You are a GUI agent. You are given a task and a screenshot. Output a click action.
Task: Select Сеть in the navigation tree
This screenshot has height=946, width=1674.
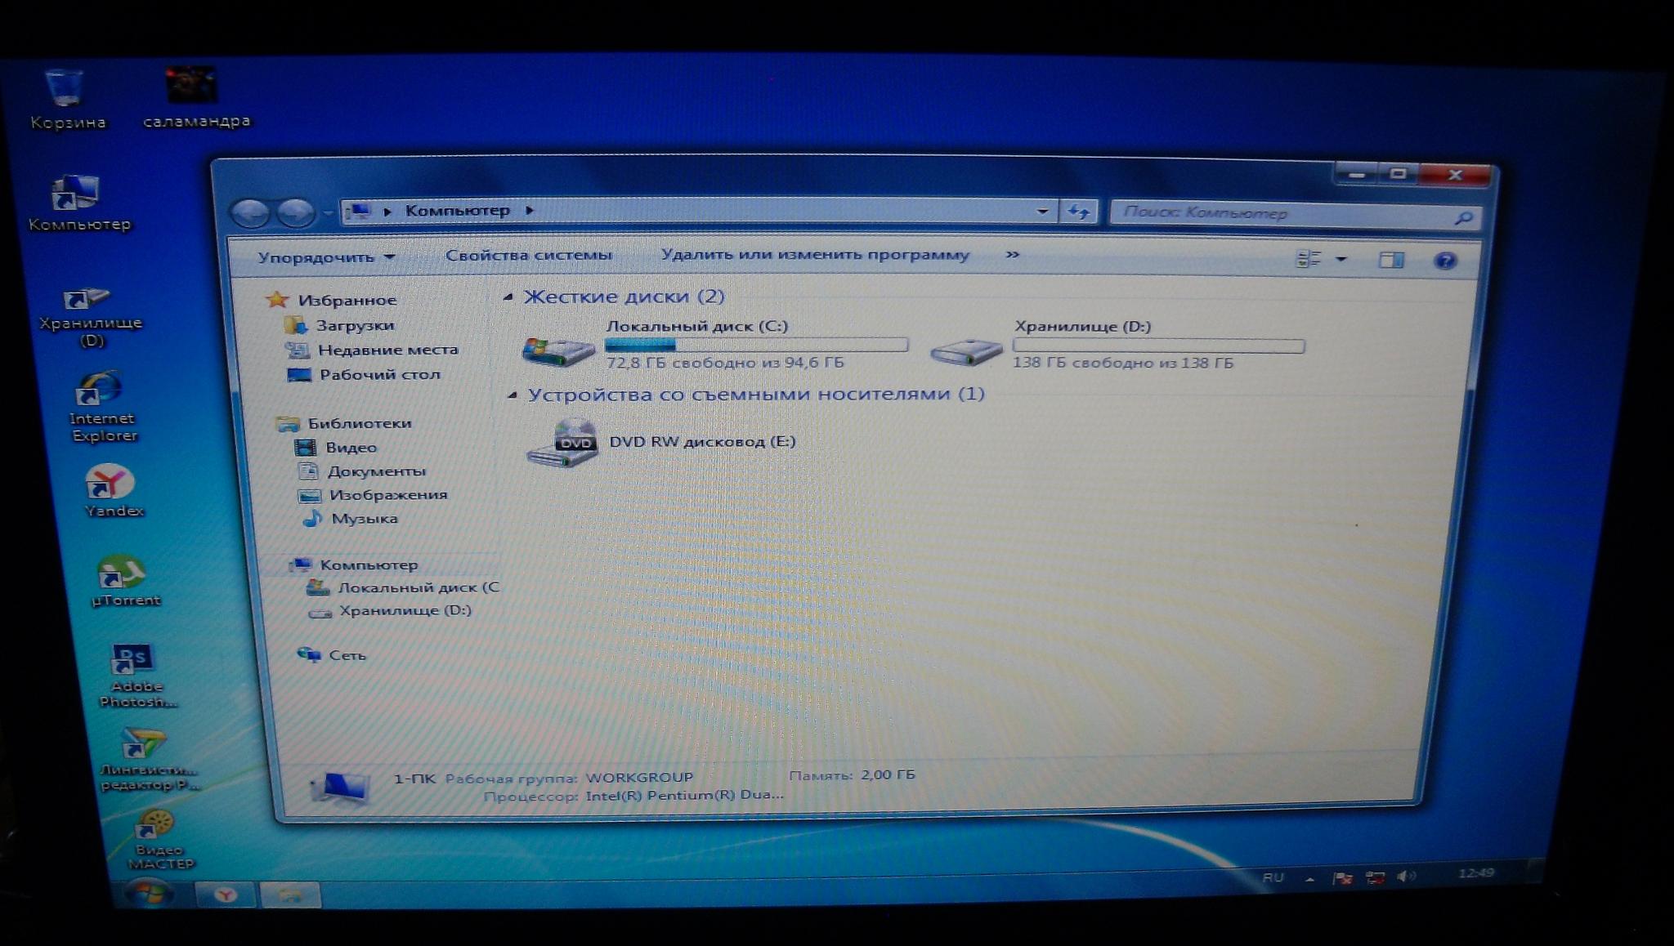click(x=347, y=655)
